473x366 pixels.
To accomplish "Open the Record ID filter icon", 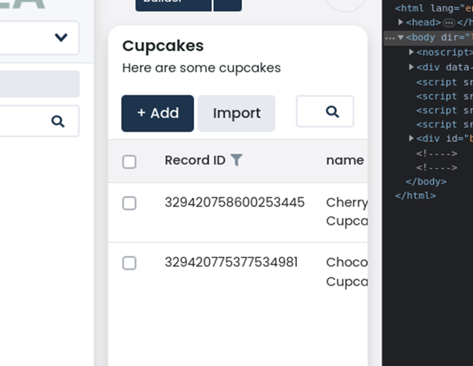I will pos(237,160).
